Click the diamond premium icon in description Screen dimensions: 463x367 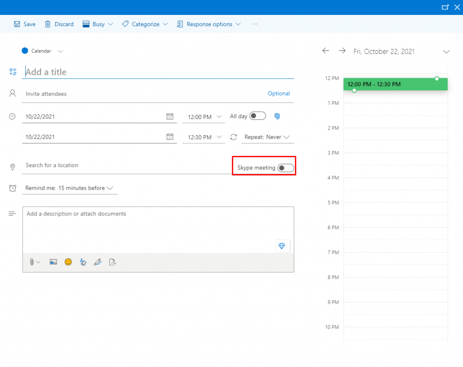[x=282, y=246]
